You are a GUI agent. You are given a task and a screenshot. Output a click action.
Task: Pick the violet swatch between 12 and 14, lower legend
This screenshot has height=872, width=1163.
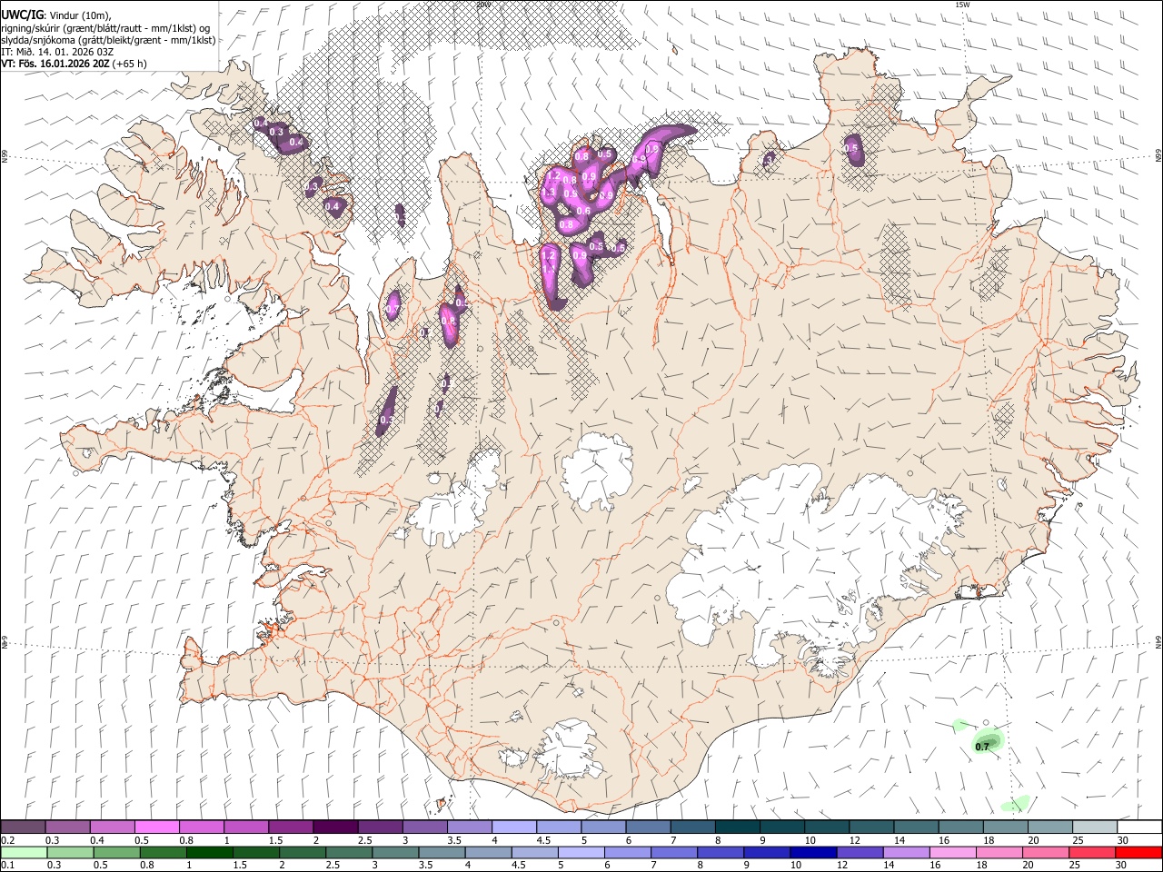(858, 852)
